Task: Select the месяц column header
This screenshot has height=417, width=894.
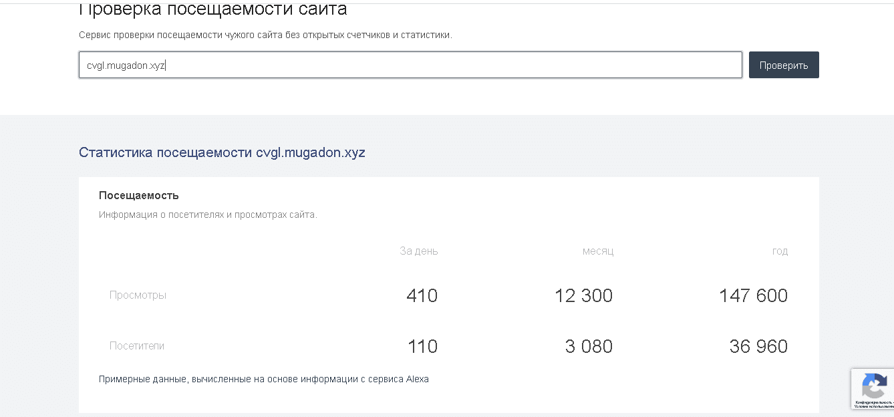Action: (x=597, y=251)
